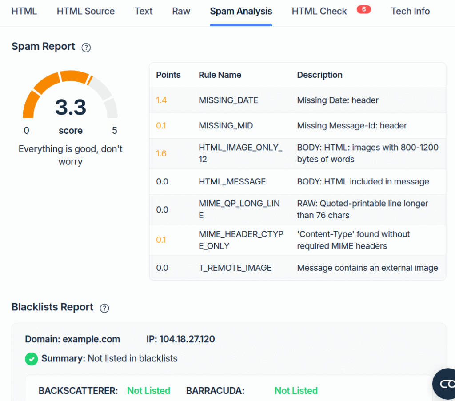This screenshot has height=401, width=455.
Task: Open the HTML Source tab
Action: click(85, 12)
